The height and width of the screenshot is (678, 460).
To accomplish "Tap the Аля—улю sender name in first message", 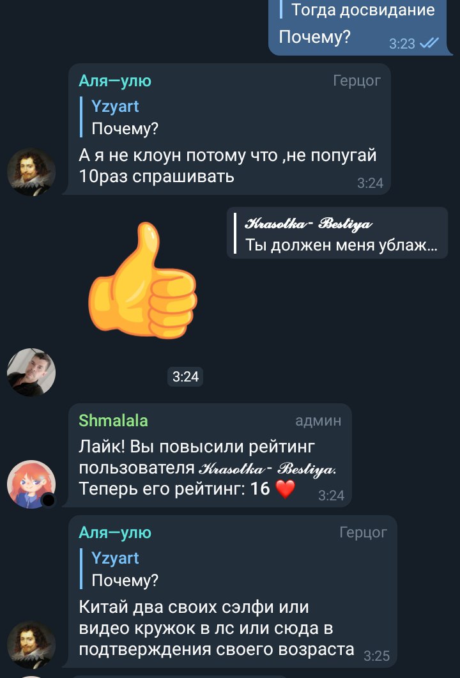I will click(x=115, y=81).
